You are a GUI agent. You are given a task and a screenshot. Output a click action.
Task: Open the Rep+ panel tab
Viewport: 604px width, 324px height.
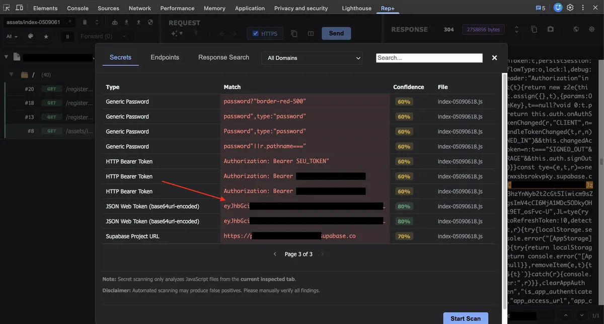click(388, 8)
